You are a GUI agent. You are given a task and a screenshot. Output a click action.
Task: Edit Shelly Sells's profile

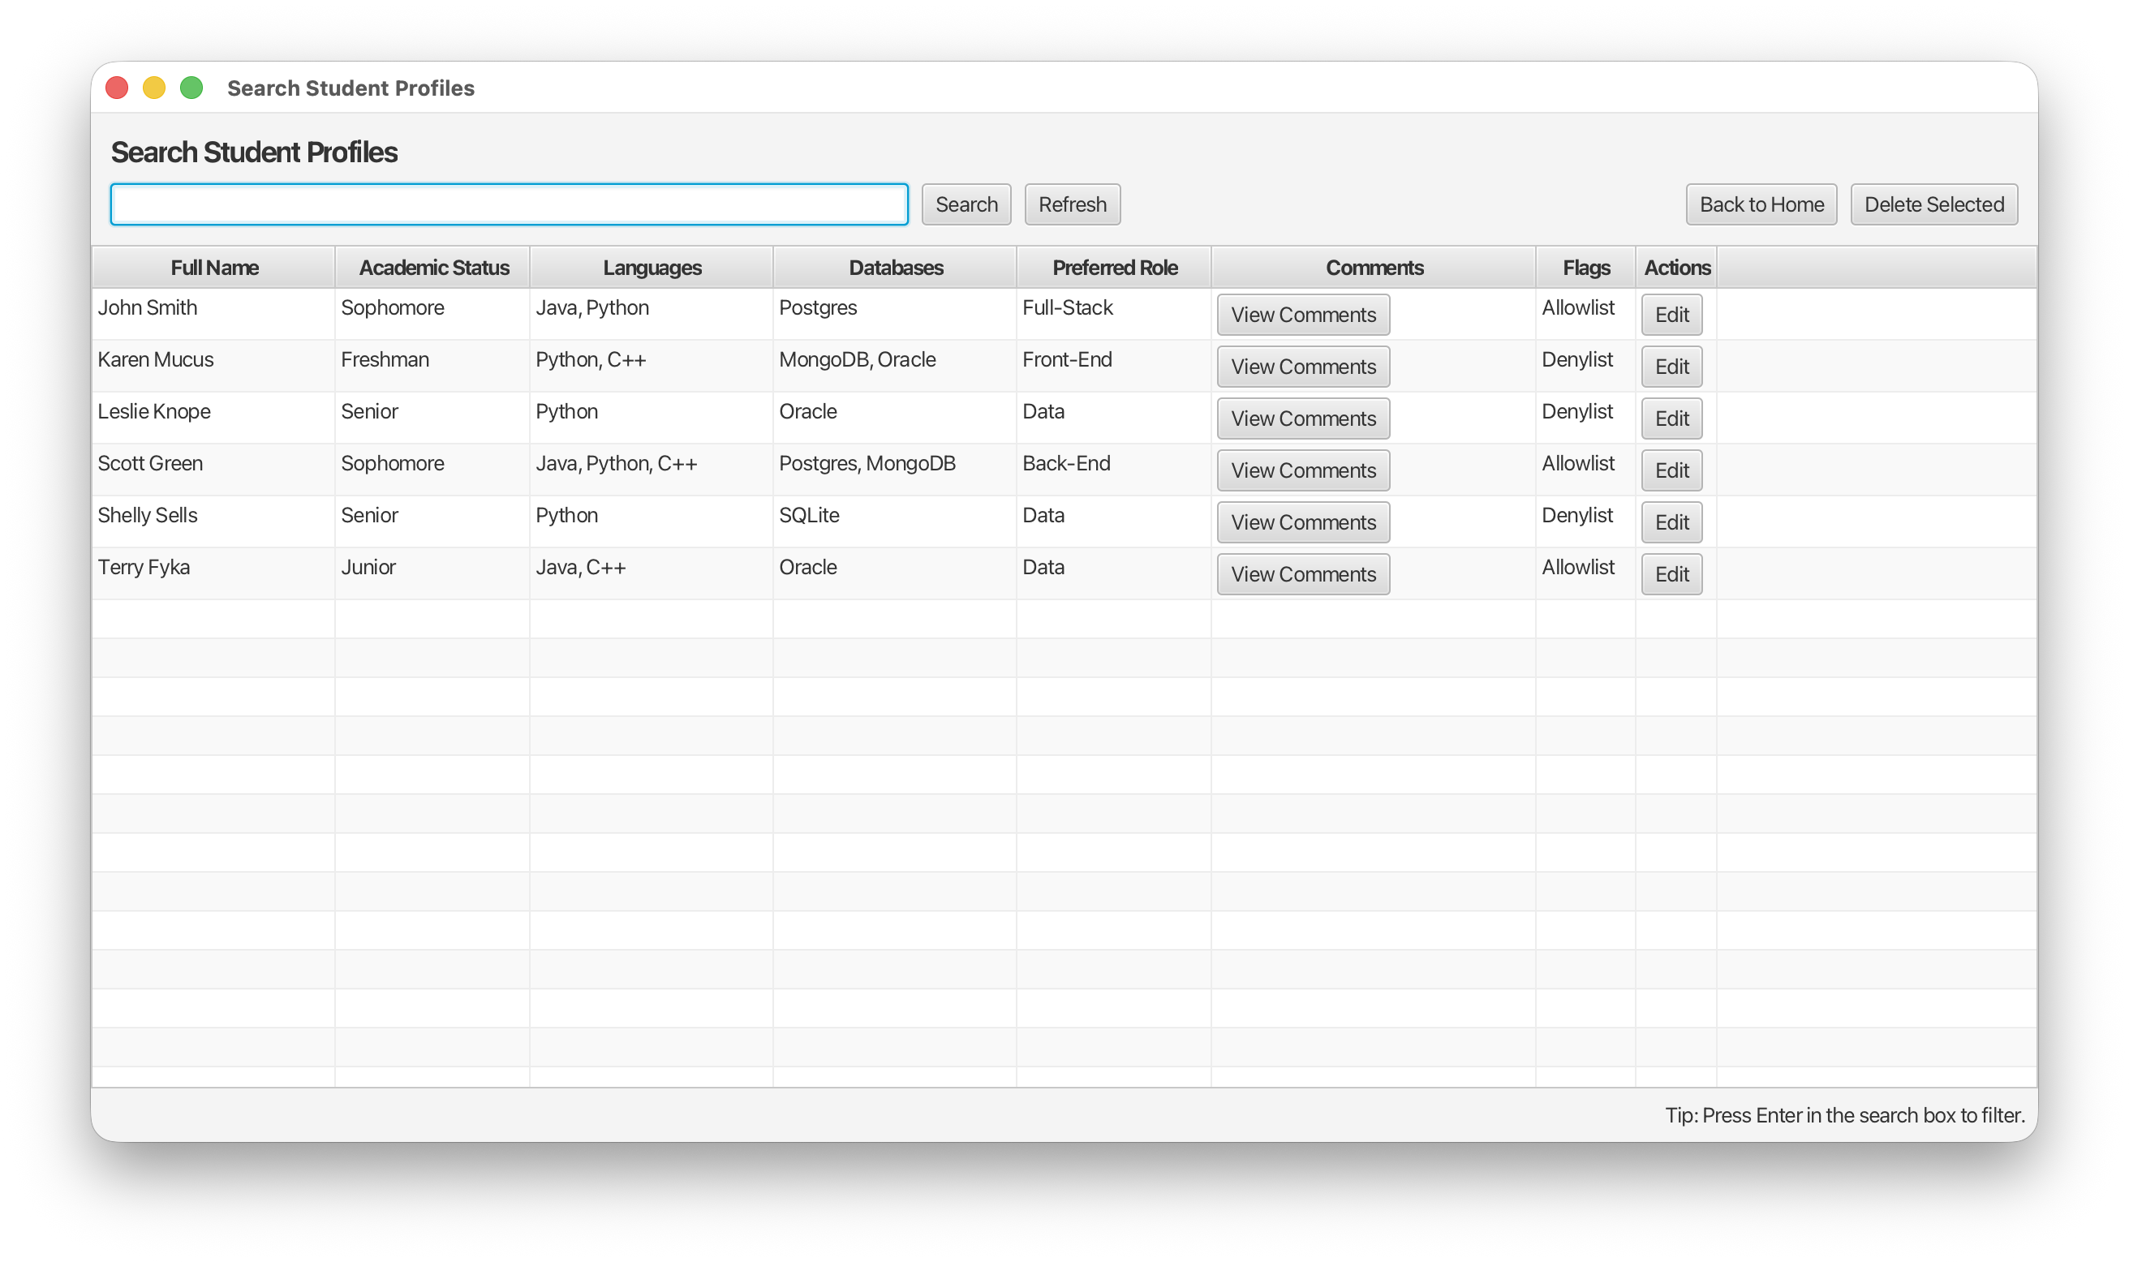tap(1671, 522)
